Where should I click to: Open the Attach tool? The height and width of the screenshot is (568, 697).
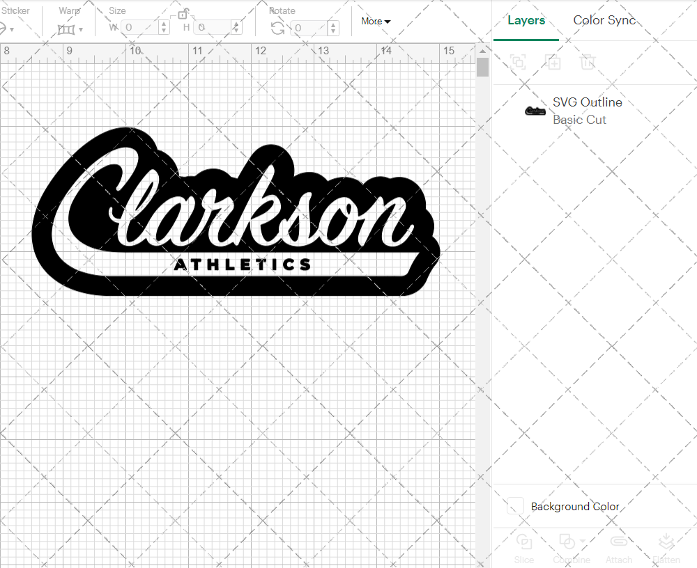click(619, 548)
